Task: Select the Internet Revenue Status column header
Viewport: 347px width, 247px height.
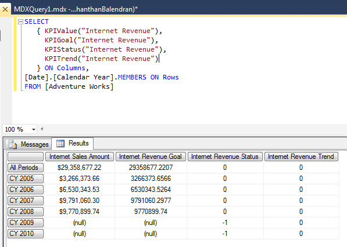Action: pyautogui.click(x=225, y=157)
